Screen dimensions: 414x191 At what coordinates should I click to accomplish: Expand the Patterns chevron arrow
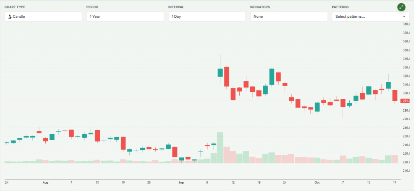coord(403,17)
